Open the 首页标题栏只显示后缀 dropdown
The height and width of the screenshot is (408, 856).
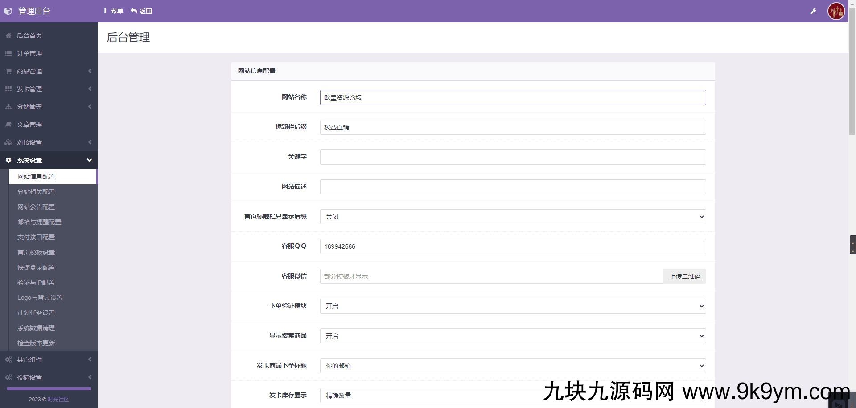point(513,217)
